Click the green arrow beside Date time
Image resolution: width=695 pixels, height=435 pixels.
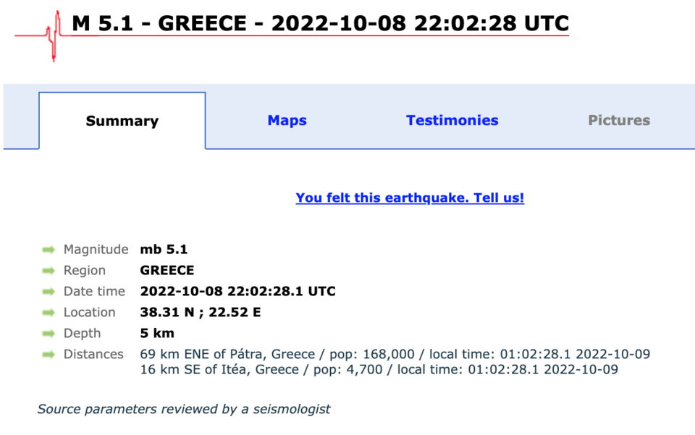pos(49,292)
